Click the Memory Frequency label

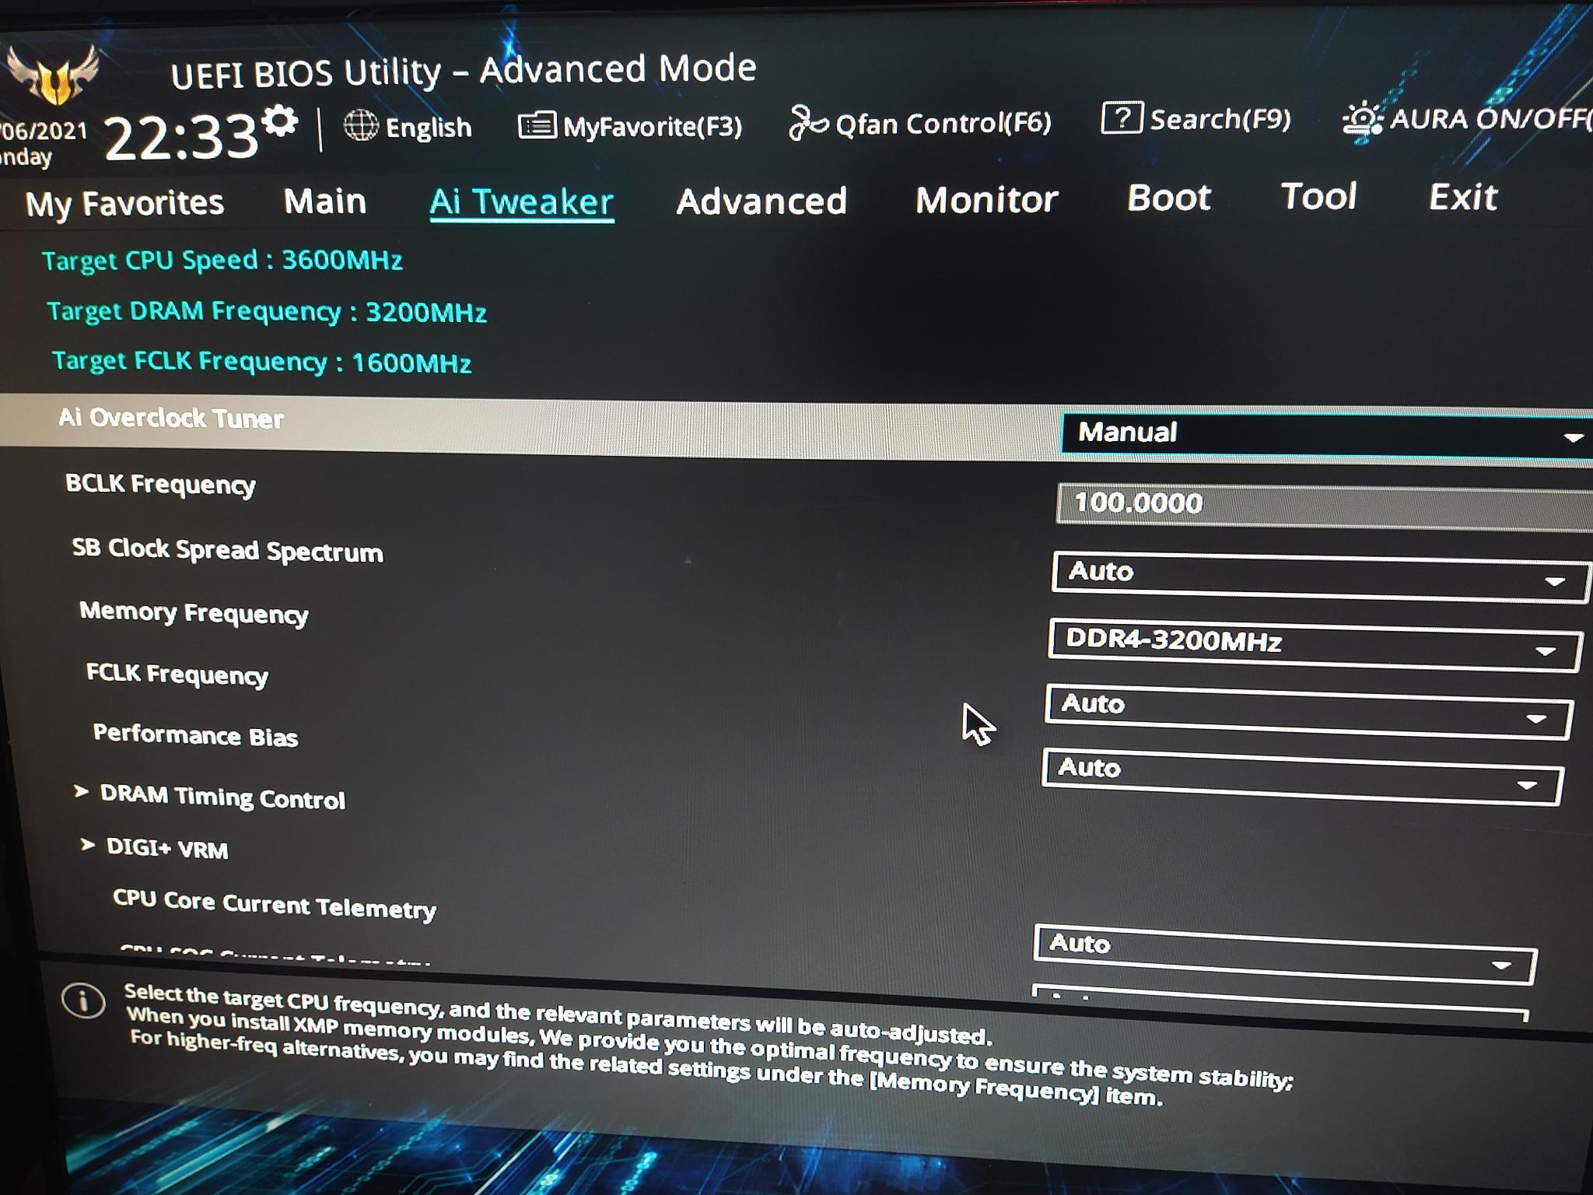(x=194, y=613)
